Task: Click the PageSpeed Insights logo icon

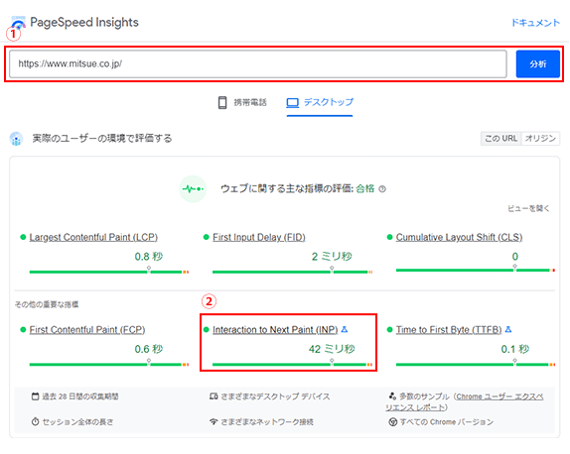Action: coord(18,23)
